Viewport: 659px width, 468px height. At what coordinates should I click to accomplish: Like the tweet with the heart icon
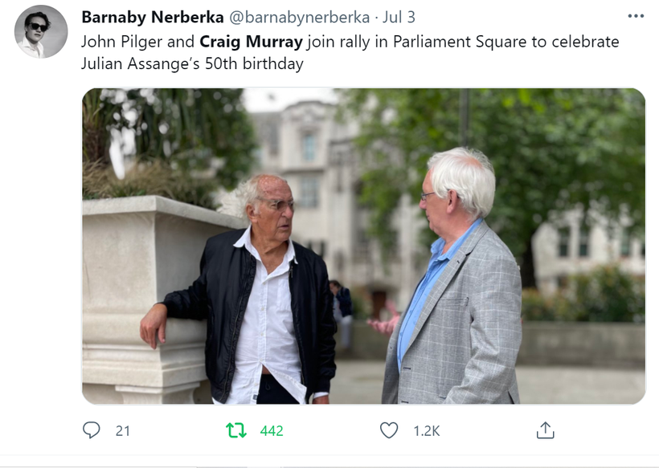click(389, 430)
